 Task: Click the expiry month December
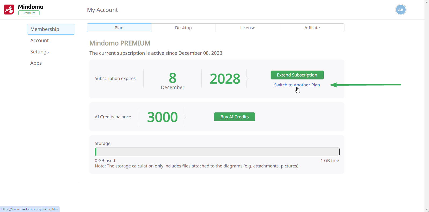pyautogui.click(x=173, y=87)
